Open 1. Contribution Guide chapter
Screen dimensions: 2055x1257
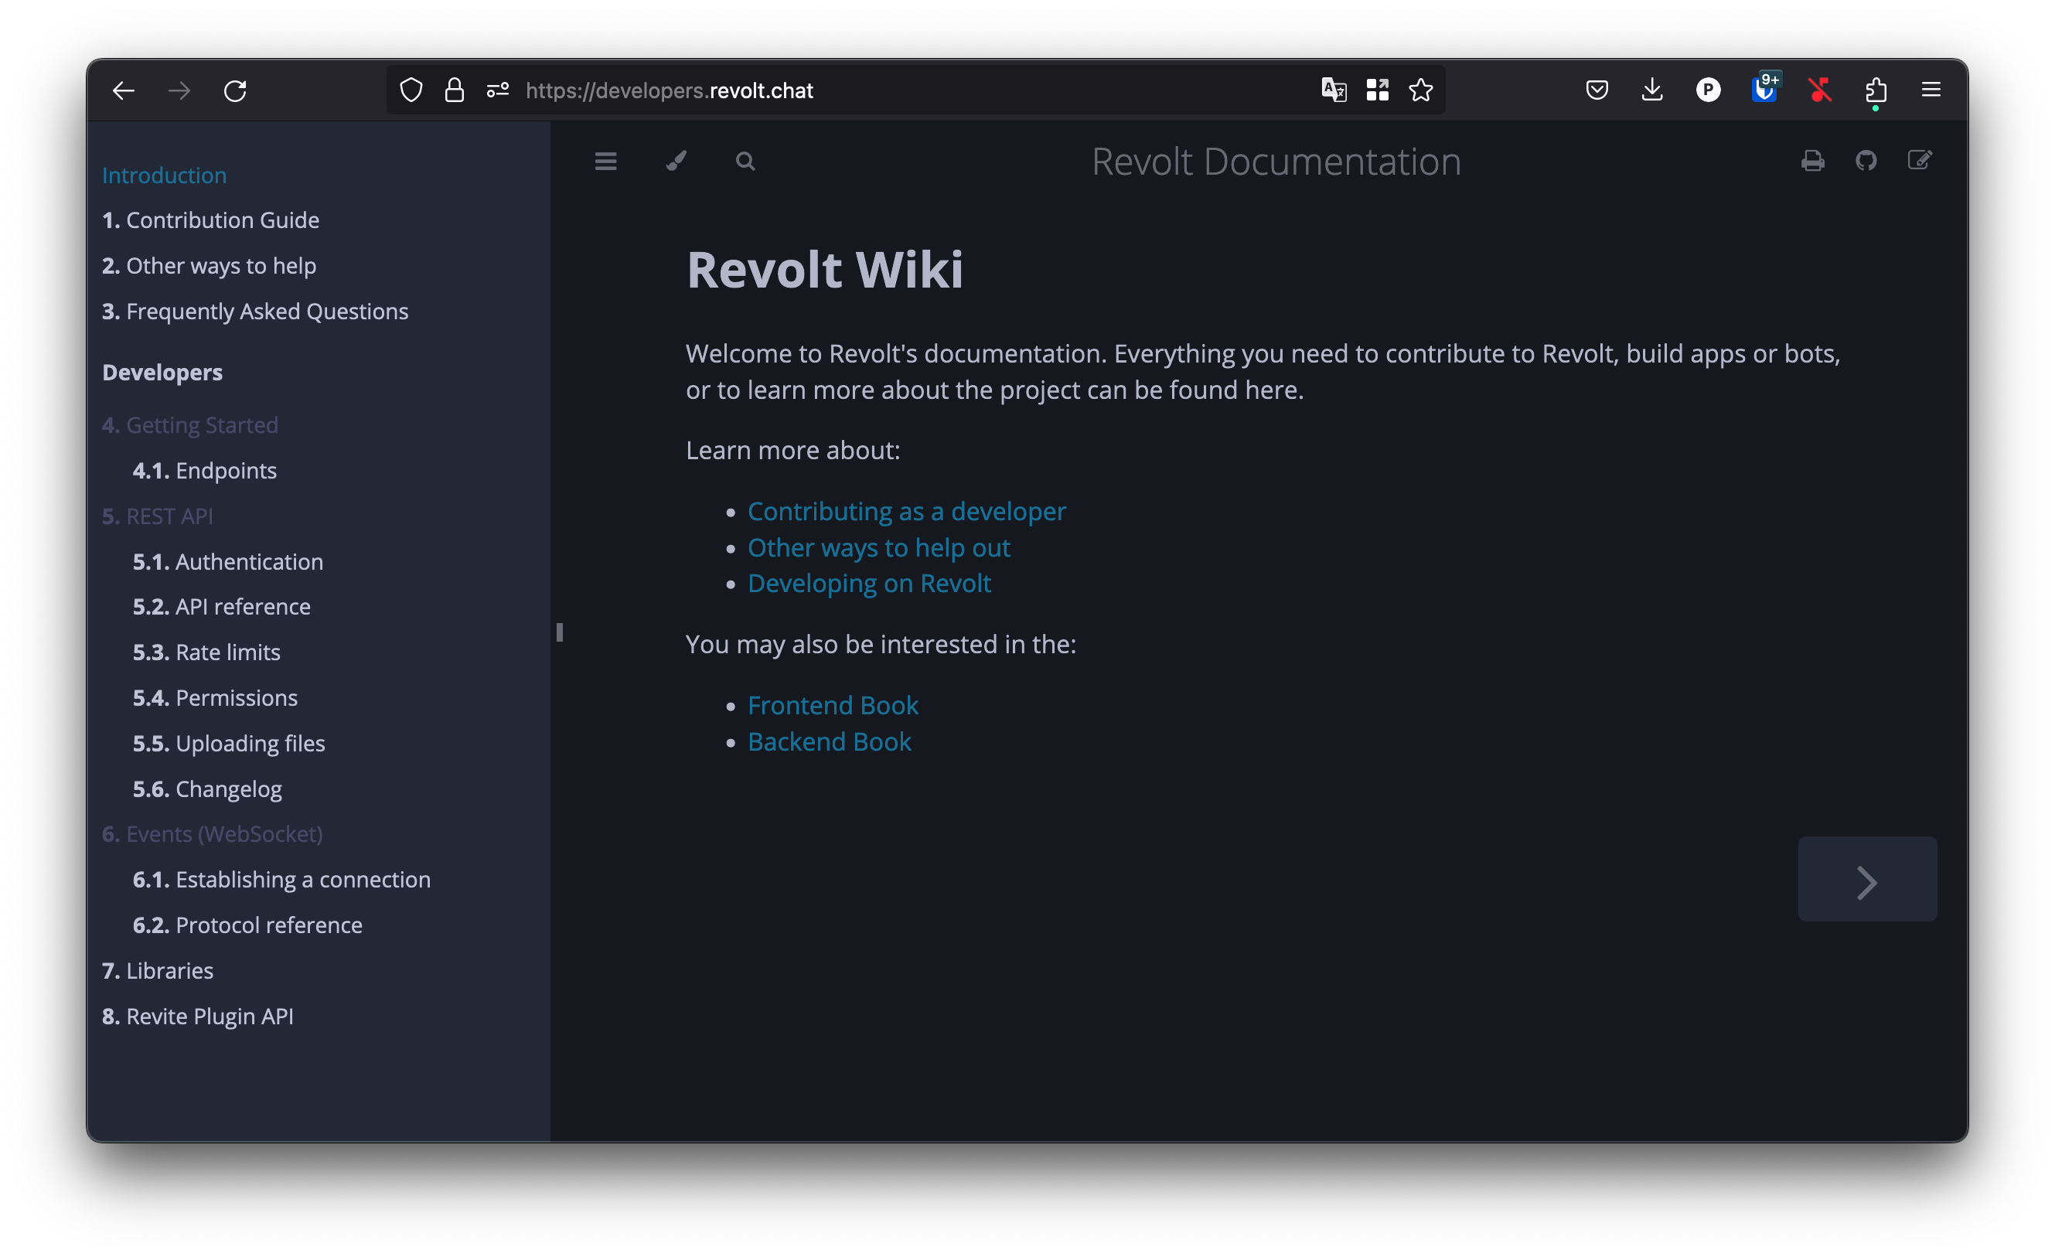coord(210,220)
